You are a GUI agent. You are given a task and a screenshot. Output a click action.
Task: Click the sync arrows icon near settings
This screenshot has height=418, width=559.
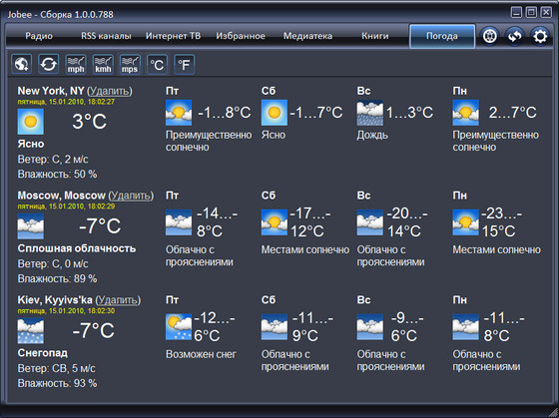[514, 36]
